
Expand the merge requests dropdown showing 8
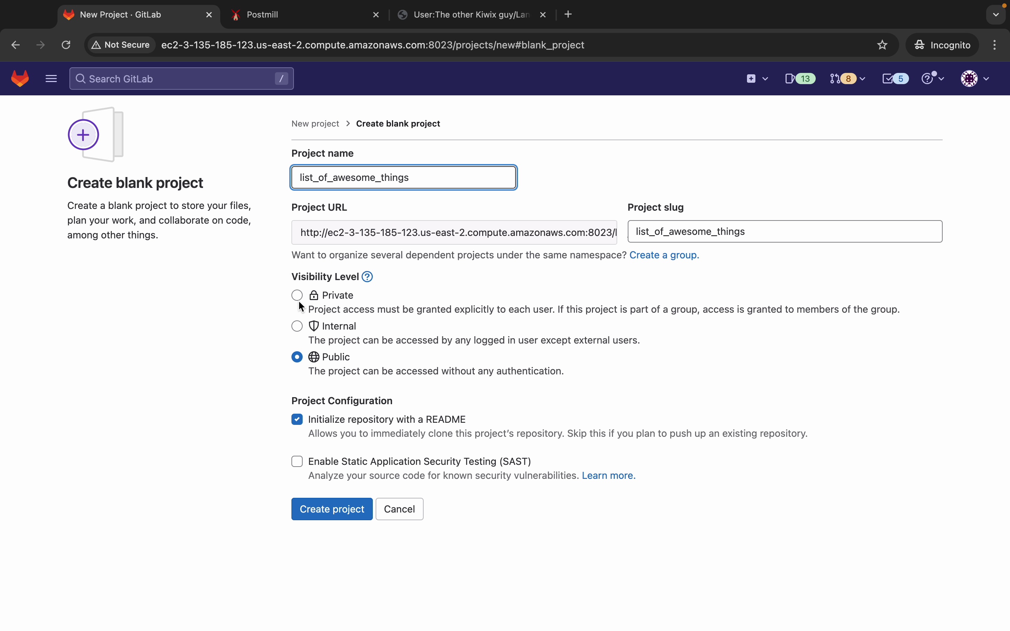(x=847, y=79)
